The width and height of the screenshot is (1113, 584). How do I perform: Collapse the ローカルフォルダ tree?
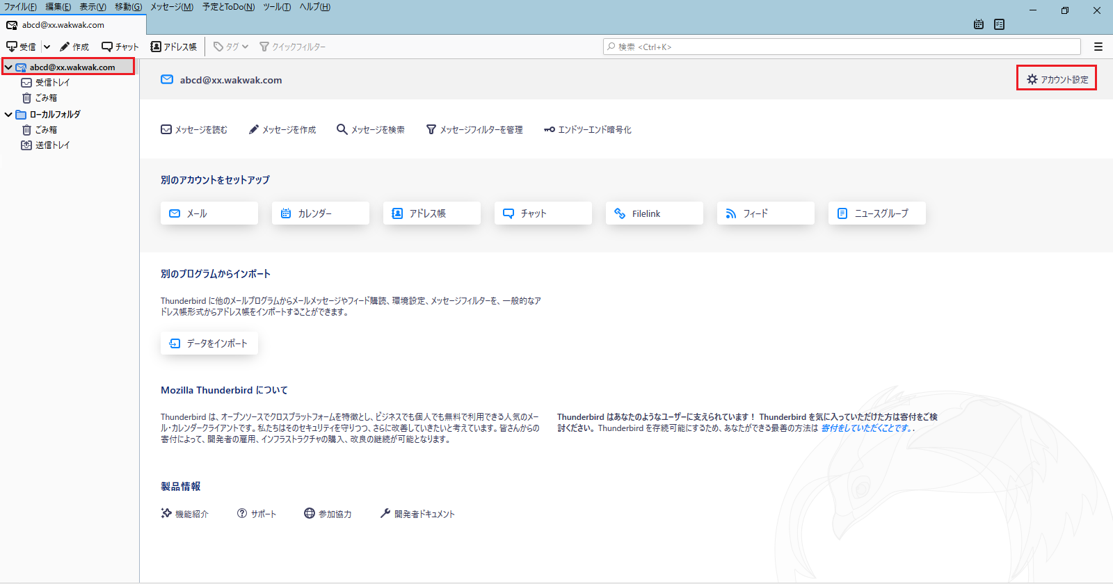coord(8,115)
